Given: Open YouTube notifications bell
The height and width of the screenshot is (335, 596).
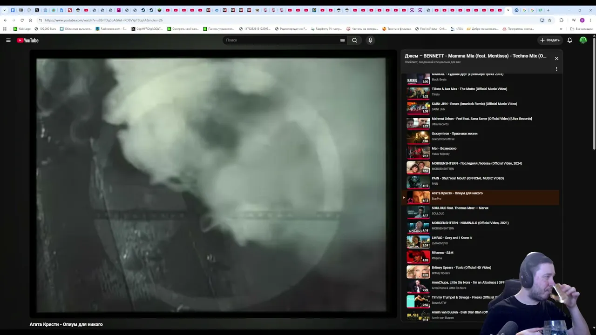Looking at the screenshot, I should 569,40.
